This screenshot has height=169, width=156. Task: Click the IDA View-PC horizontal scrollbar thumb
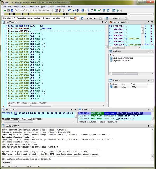coord(31,106)
